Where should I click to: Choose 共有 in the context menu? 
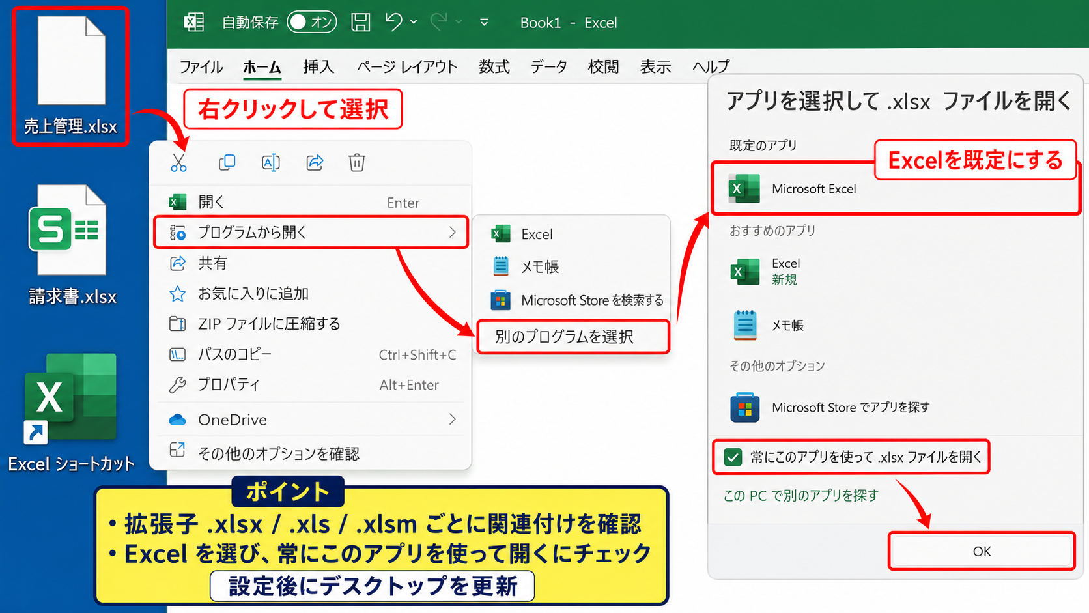311,263
